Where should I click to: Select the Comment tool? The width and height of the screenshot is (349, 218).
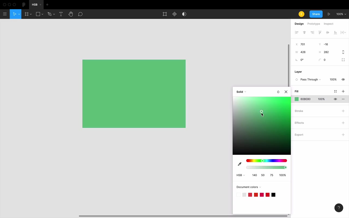point(80,14)
